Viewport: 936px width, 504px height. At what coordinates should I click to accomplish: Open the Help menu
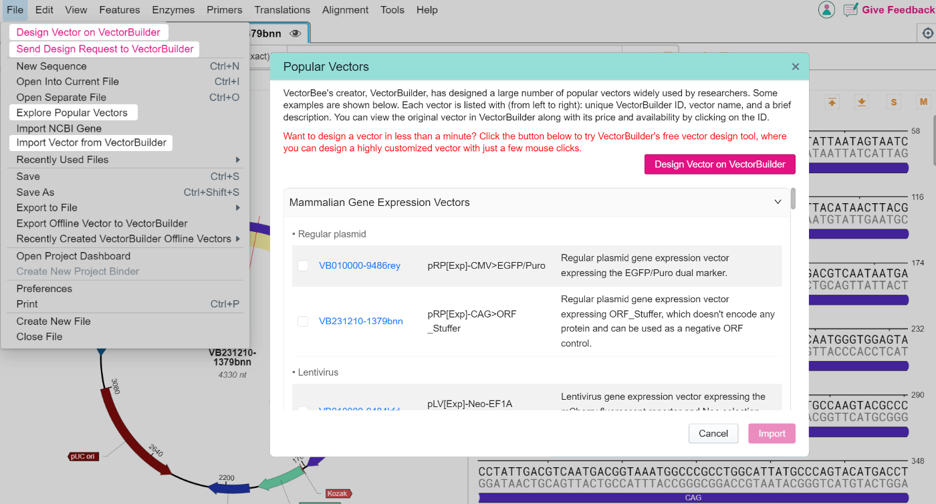pos(427,9)
